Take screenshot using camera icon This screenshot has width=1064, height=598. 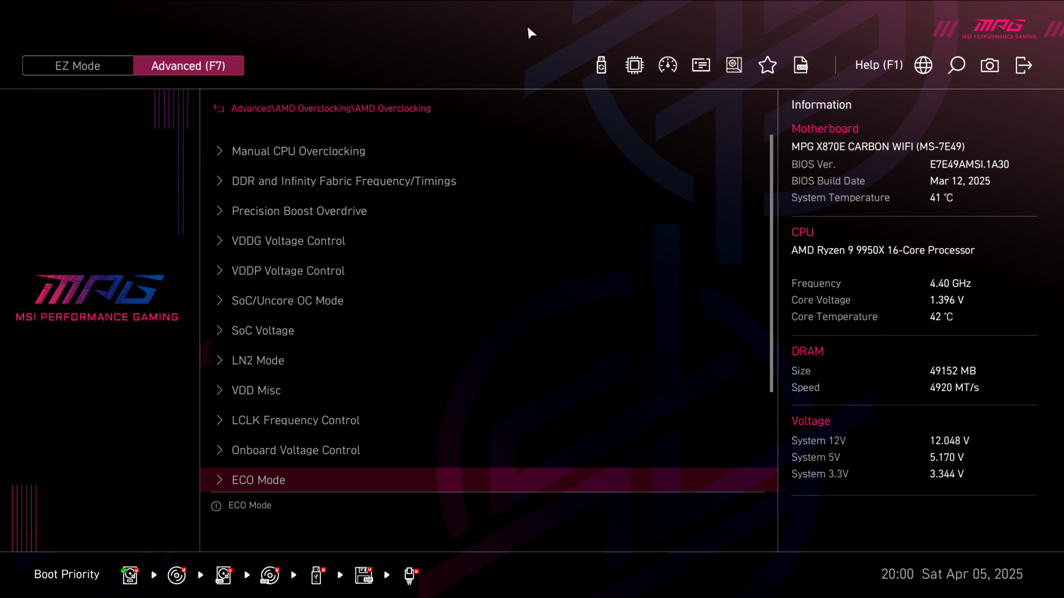[990, 65]
